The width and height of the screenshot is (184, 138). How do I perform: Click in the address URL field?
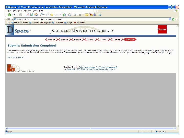point(92,19)
